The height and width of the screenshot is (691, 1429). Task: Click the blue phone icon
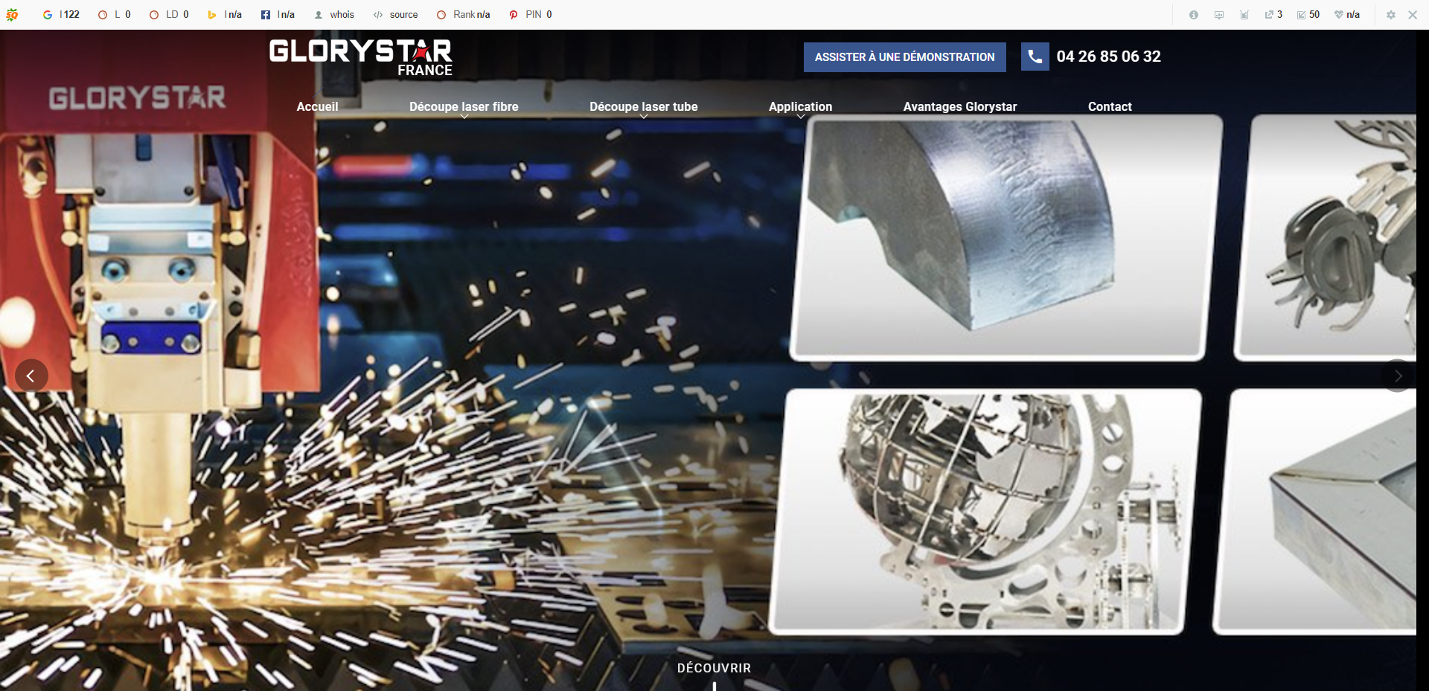point(1035,57)
